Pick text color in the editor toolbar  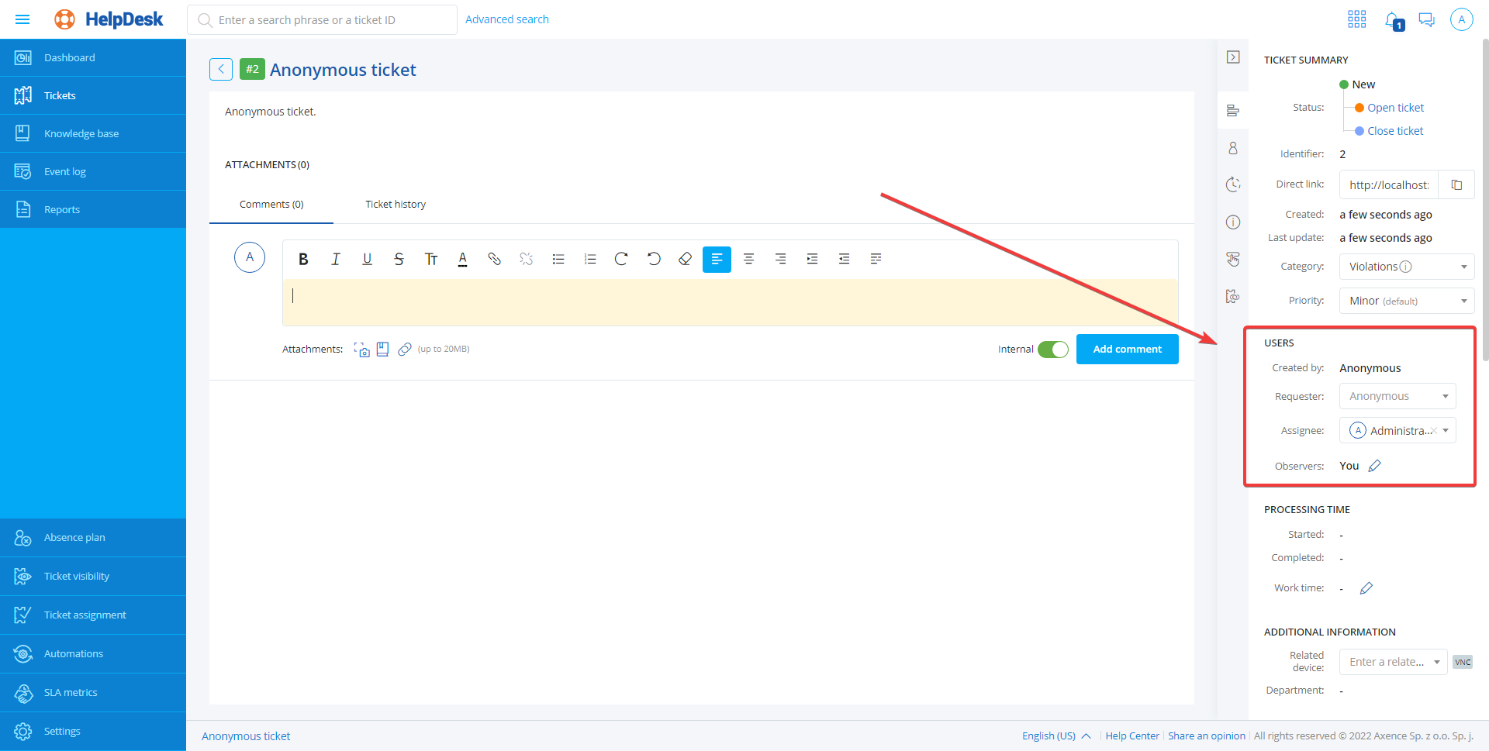click(462, 259)
